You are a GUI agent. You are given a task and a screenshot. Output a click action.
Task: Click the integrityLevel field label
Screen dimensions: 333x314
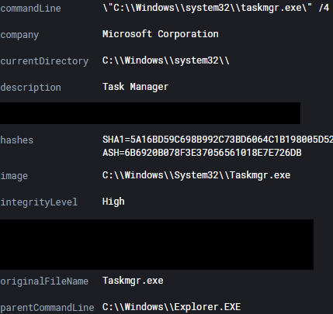click(39, 202)
